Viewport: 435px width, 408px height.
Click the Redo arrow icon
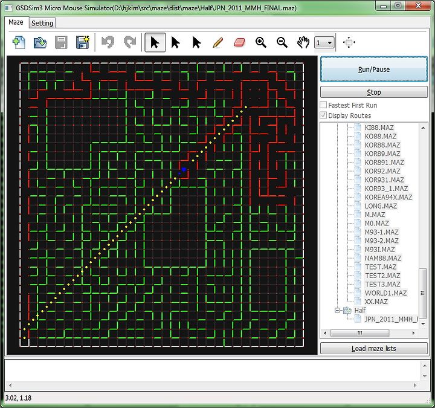point(129,42)
